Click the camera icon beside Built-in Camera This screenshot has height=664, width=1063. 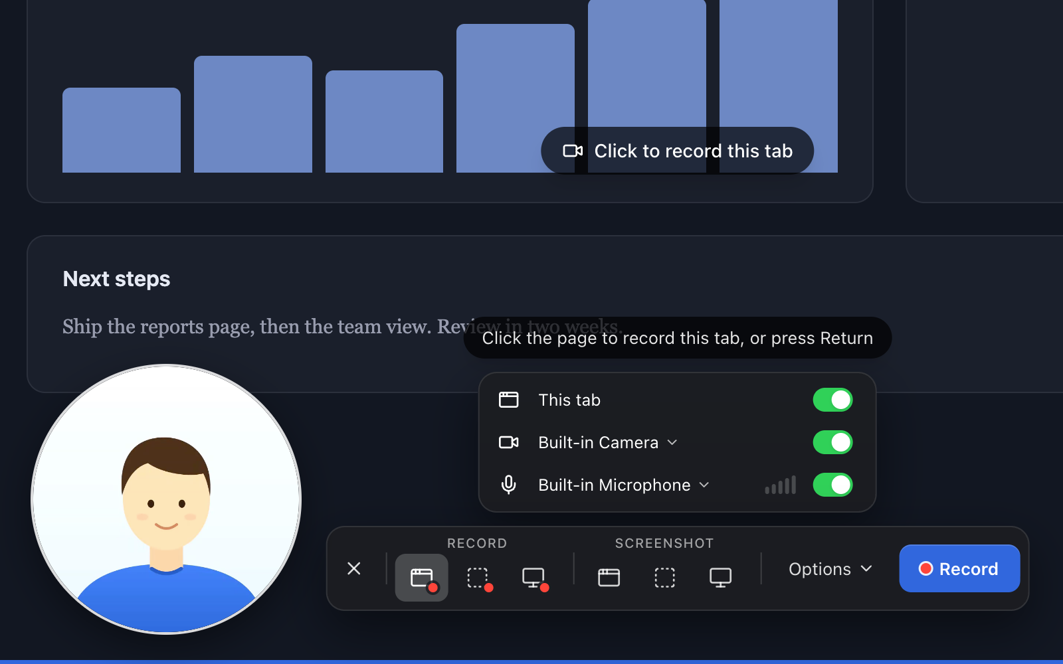[509, 442]
